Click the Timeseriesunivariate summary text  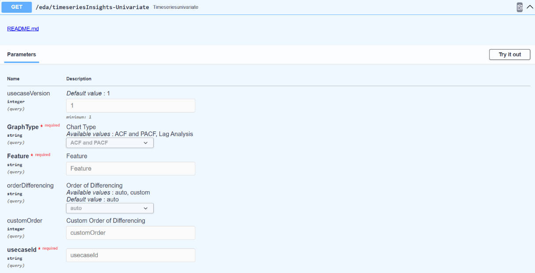[176, 7]
